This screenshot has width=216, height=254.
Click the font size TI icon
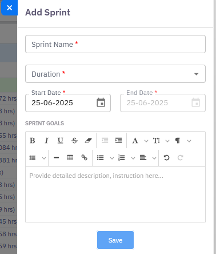tap(157, 141)
